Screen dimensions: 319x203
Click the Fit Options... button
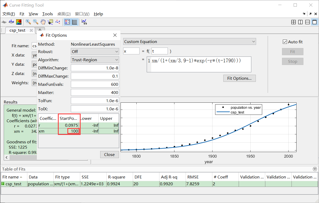pyautogui.click(x=240, y=78)
